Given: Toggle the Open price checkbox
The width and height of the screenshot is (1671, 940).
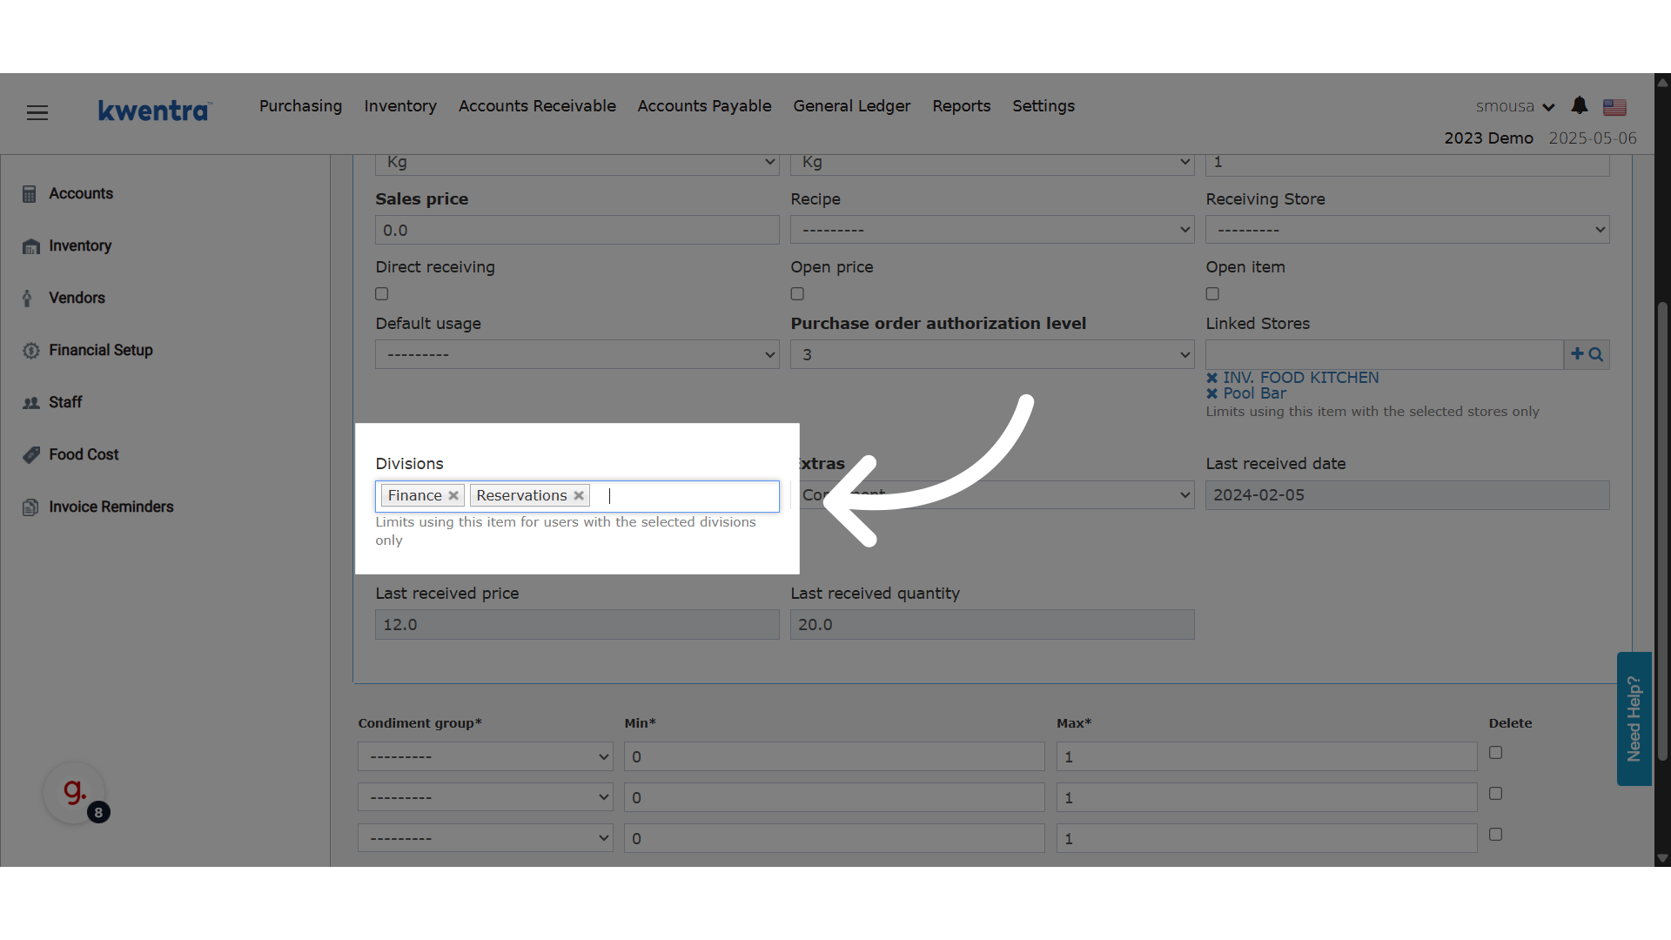Looking at the screenshot, I should [797, 294].
